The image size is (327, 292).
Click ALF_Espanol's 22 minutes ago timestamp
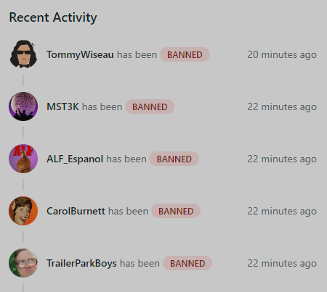[282, 159]
